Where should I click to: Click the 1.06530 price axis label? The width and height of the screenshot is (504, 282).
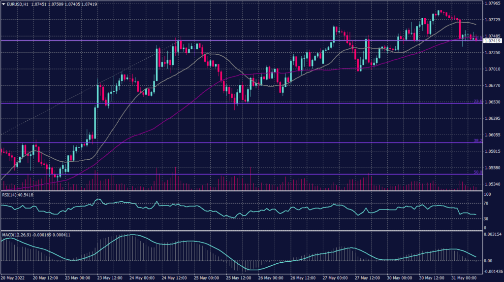click(492, 102)
